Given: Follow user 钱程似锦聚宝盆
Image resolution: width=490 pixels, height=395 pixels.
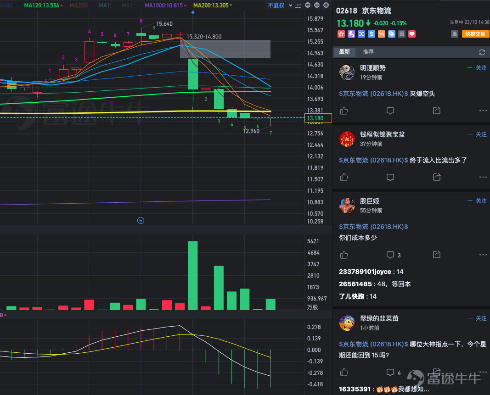Looking at the screenshot, I should tap(477, 134).
